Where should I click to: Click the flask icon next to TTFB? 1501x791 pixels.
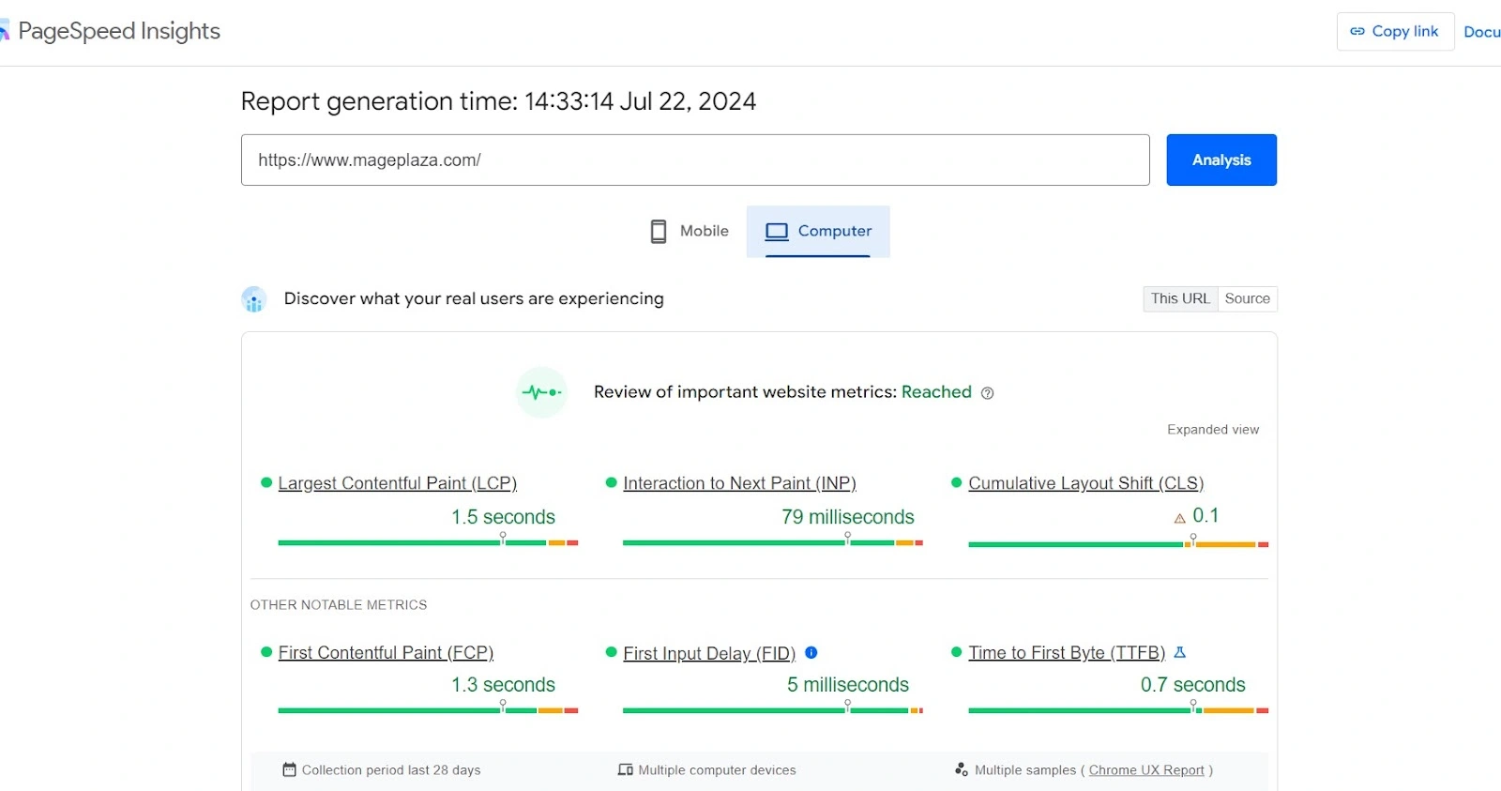[x=1180, y=652]
